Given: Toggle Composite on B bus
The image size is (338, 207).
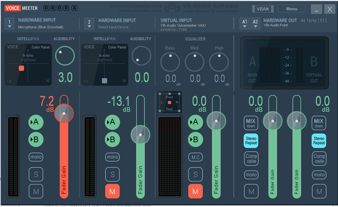Looking at the screenshot, I should (x=319, y=159).
